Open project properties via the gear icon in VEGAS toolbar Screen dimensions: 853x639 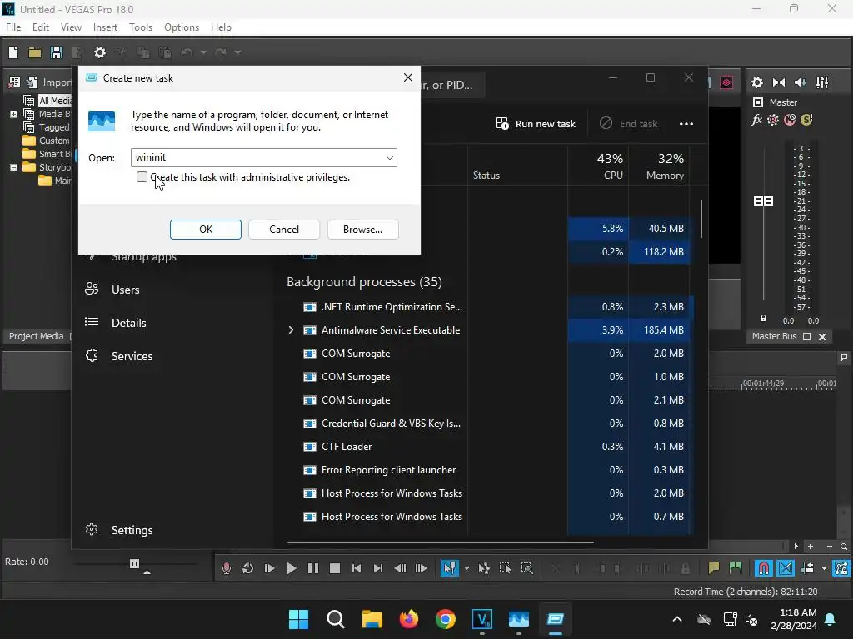coord(100,52)
